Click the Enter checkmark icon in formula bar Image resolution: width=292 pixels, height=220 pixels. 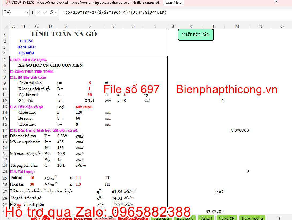coord(44,12)
